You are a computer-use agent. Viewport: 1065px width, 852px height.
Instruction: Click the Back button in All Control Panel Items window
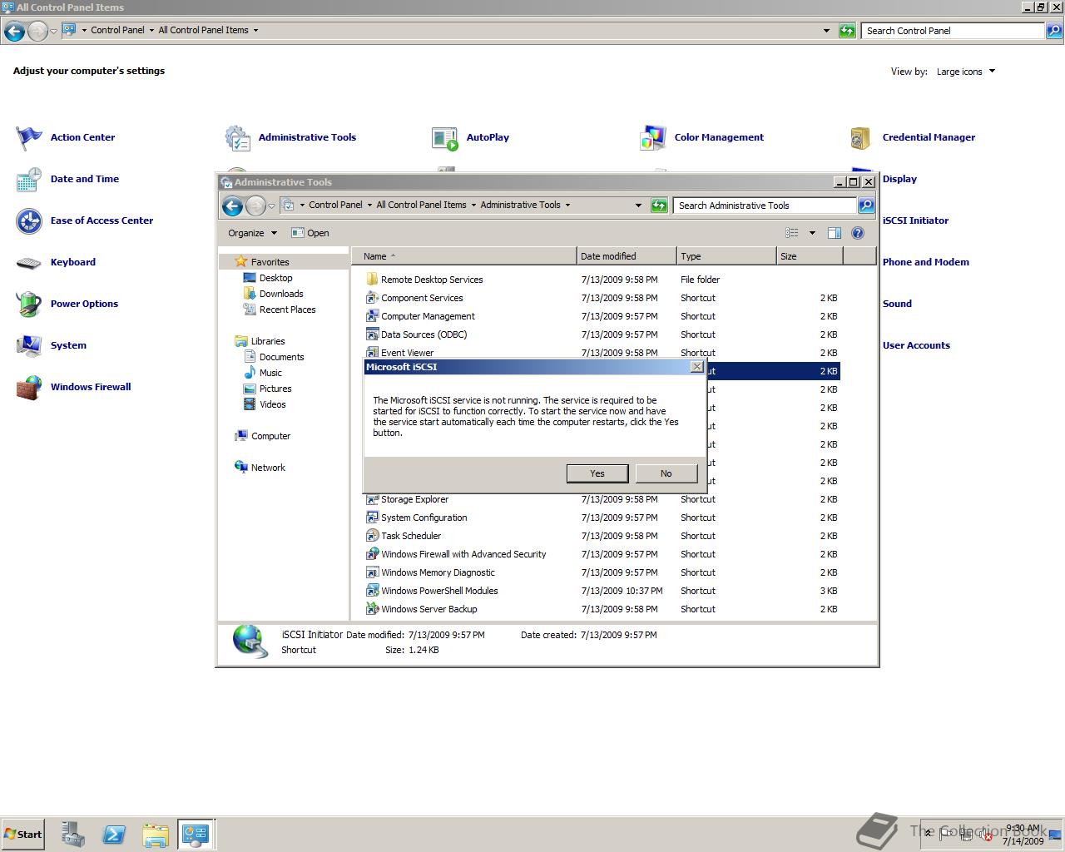[14, 32]
